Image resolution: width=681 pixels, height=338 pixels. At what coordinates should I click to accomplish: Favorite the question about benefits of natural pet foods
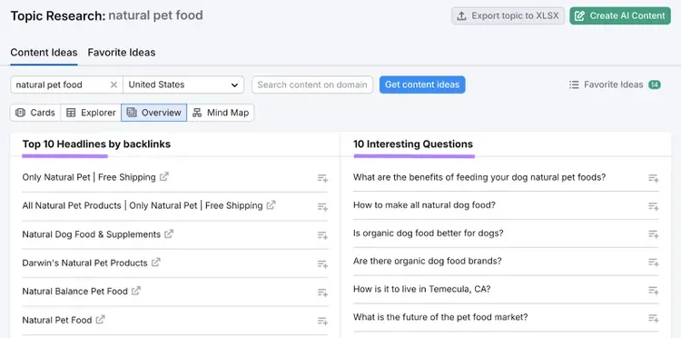(653, 178)
